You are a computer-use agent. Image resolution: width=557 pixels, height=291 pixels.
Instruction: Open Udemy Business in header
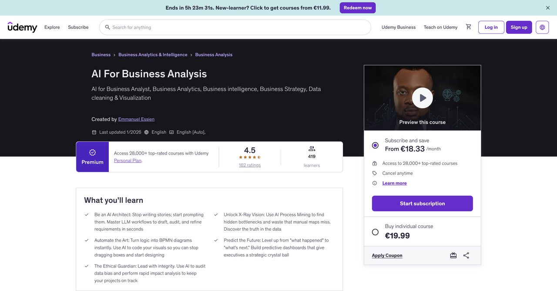tap(399, 27)
